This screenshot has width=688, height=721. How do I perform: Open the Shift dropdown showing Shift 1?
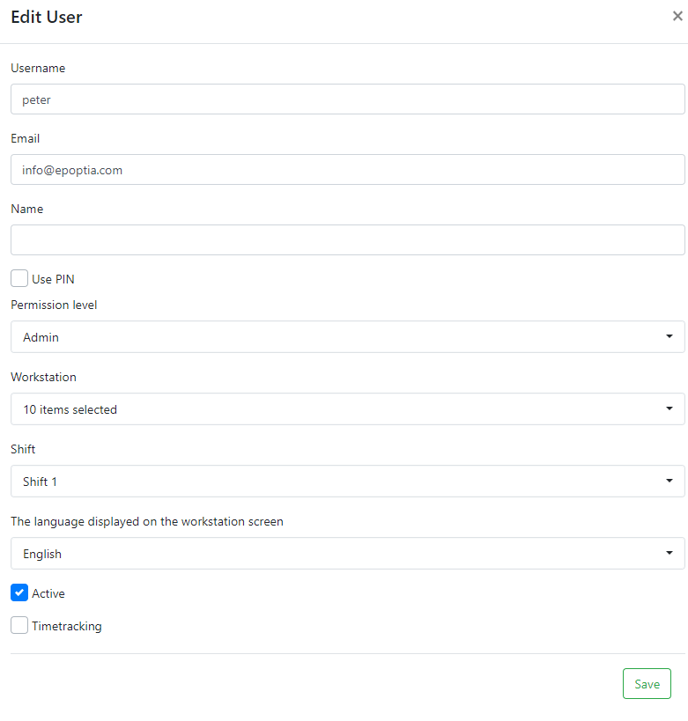347,481
